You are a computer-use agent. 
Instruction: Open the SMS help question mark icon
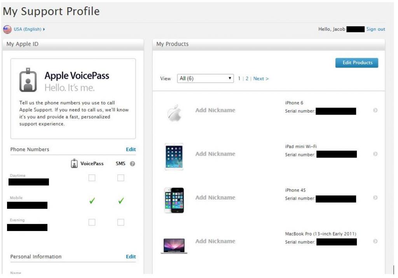pos(132,164)
